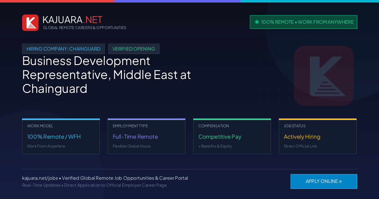Screen dimensions: 379x199
Task: Click the Full-Time Remote text
Action: pos(135,137)
